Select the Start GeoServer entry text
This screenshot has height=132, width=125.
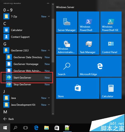point(22,78)
